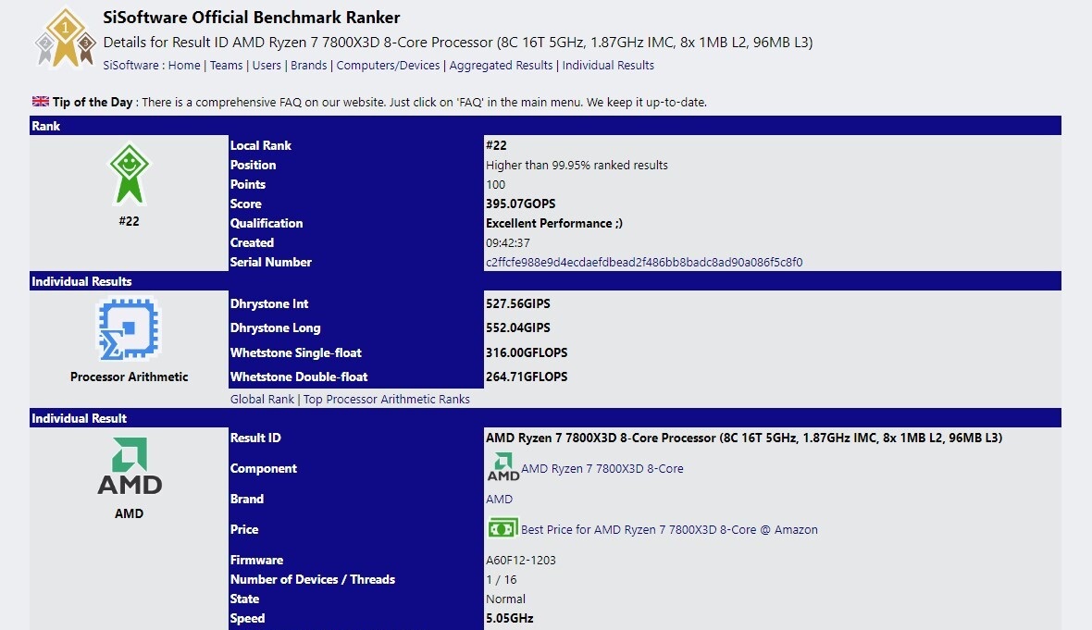
Task: Open the serial number hash link
Action: [x=644, y=263]
